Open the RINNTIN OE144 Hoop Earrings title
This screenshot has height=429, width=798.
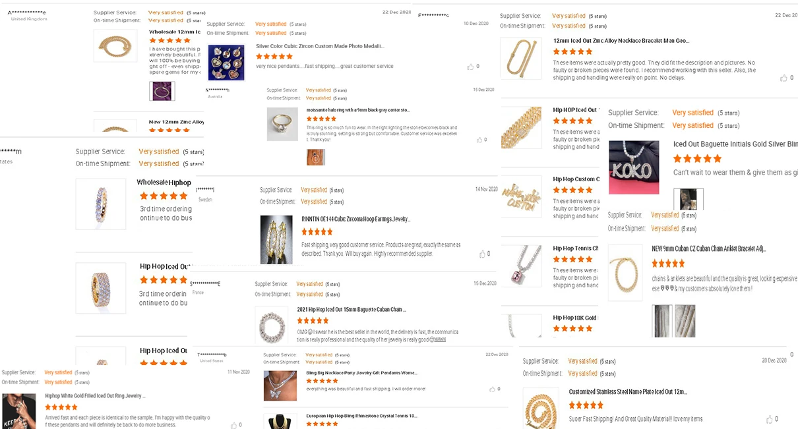(x=355, y=218)
